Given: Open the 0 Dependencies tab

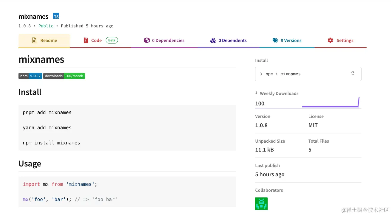Looking at the screenshot, I should point(164,40).
